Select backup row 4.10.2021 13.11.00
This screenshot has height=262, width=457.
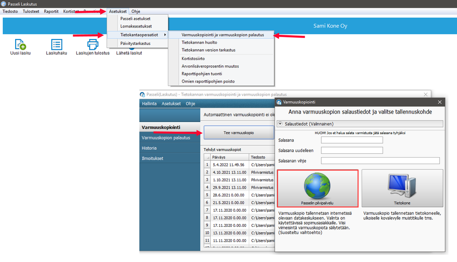point(239,172)
